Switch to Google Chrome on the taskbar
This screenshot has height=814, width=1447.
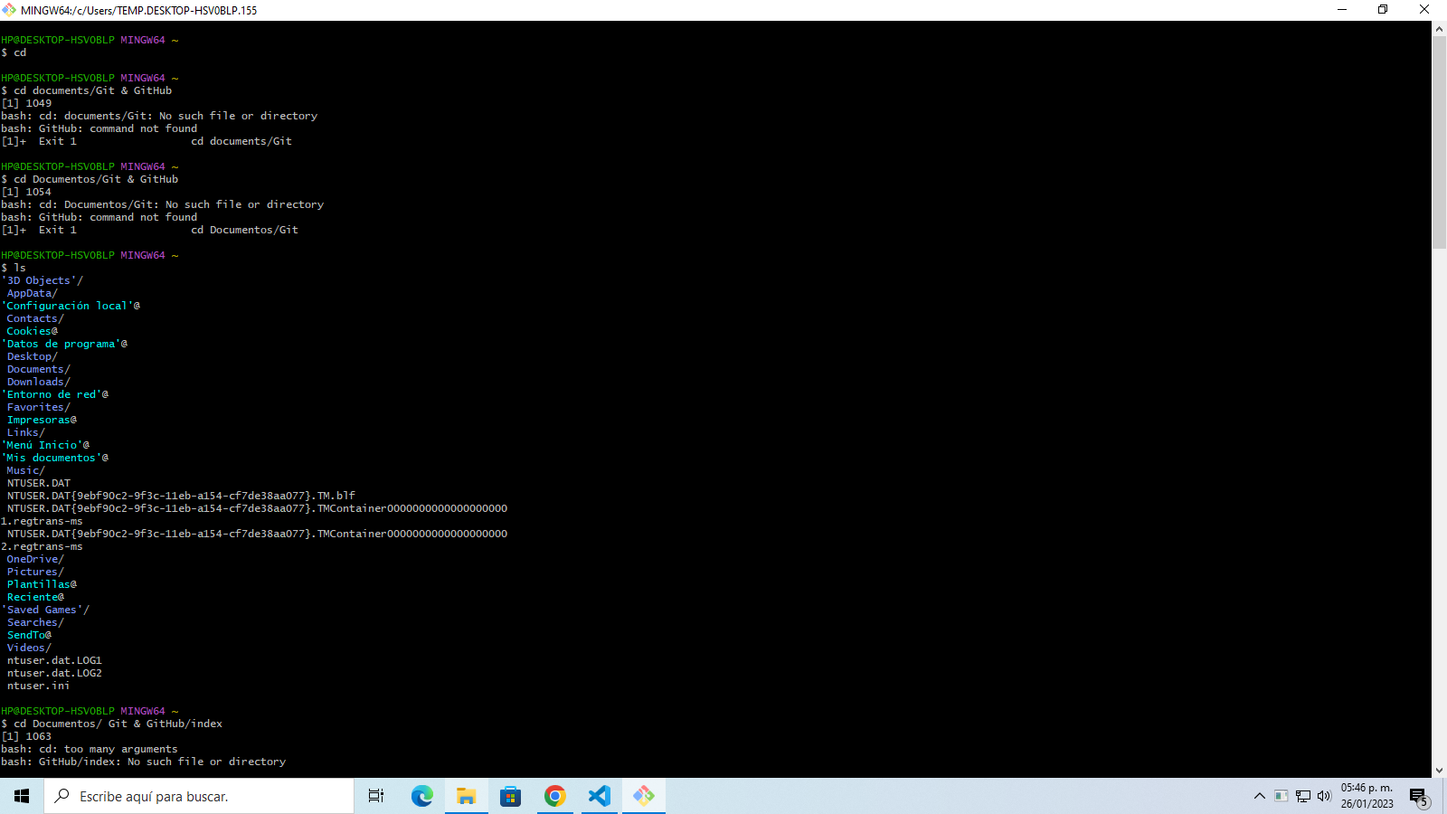click(554, 796)
